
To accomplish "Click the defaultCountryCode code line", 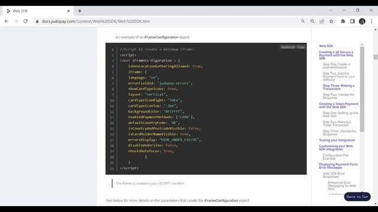I will point(154,123).
